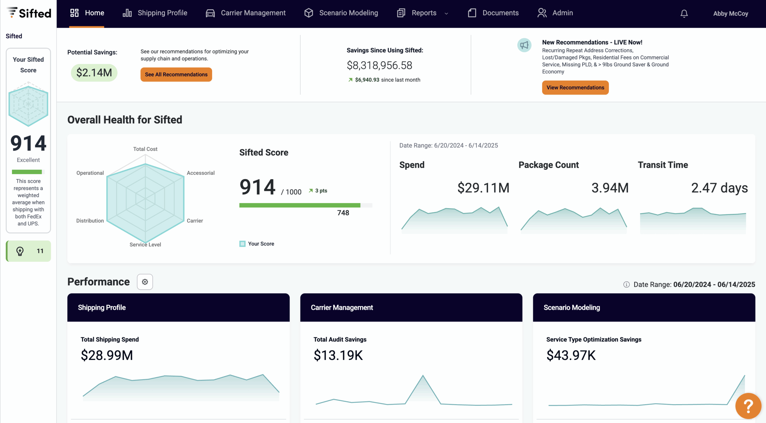Click the savings increase arrow icon
This screenshot has width=766, height=423.
click(350, 80)
